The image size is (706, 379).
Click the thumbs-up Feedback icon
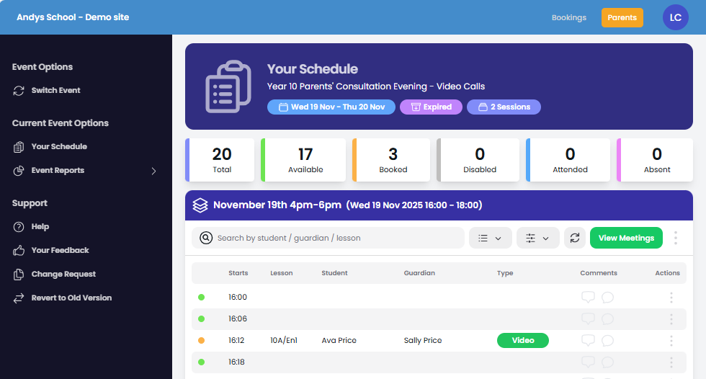tap(19, 251)
